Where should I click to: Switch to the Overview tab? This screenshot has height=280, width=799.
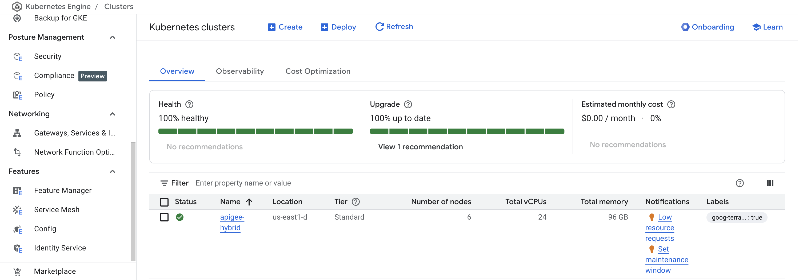click(177, 72)
